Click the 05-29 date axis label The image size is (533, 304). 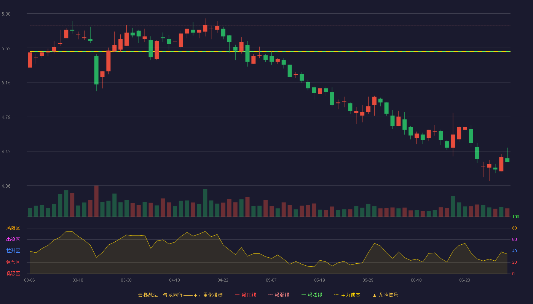(x=368, y=280)
